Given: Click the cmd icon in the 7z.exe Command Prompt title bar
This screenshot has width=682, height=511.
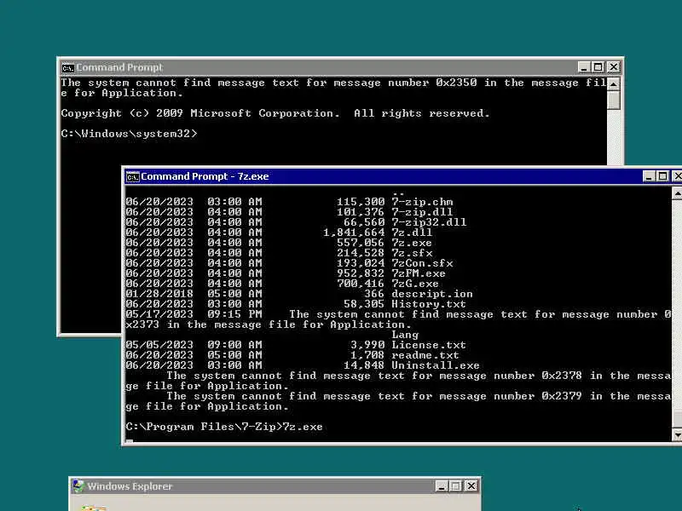Looking at the screenshot, I should tap(132, 177).
